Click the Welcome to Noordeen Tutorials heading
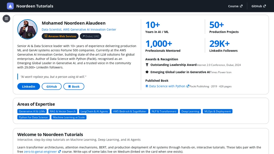The width and height of the screenshot is (274, 154). tap(50, 134)
